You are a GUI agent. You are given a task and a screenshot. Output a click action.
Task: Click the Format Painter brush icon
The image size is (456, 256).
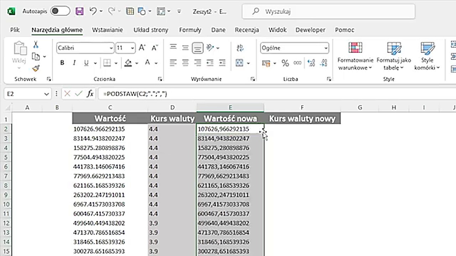pyautogui.click(x=36, y=68)
